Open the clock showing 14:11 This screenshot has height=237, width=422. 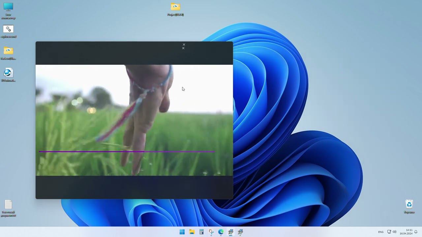click(406, 232)
